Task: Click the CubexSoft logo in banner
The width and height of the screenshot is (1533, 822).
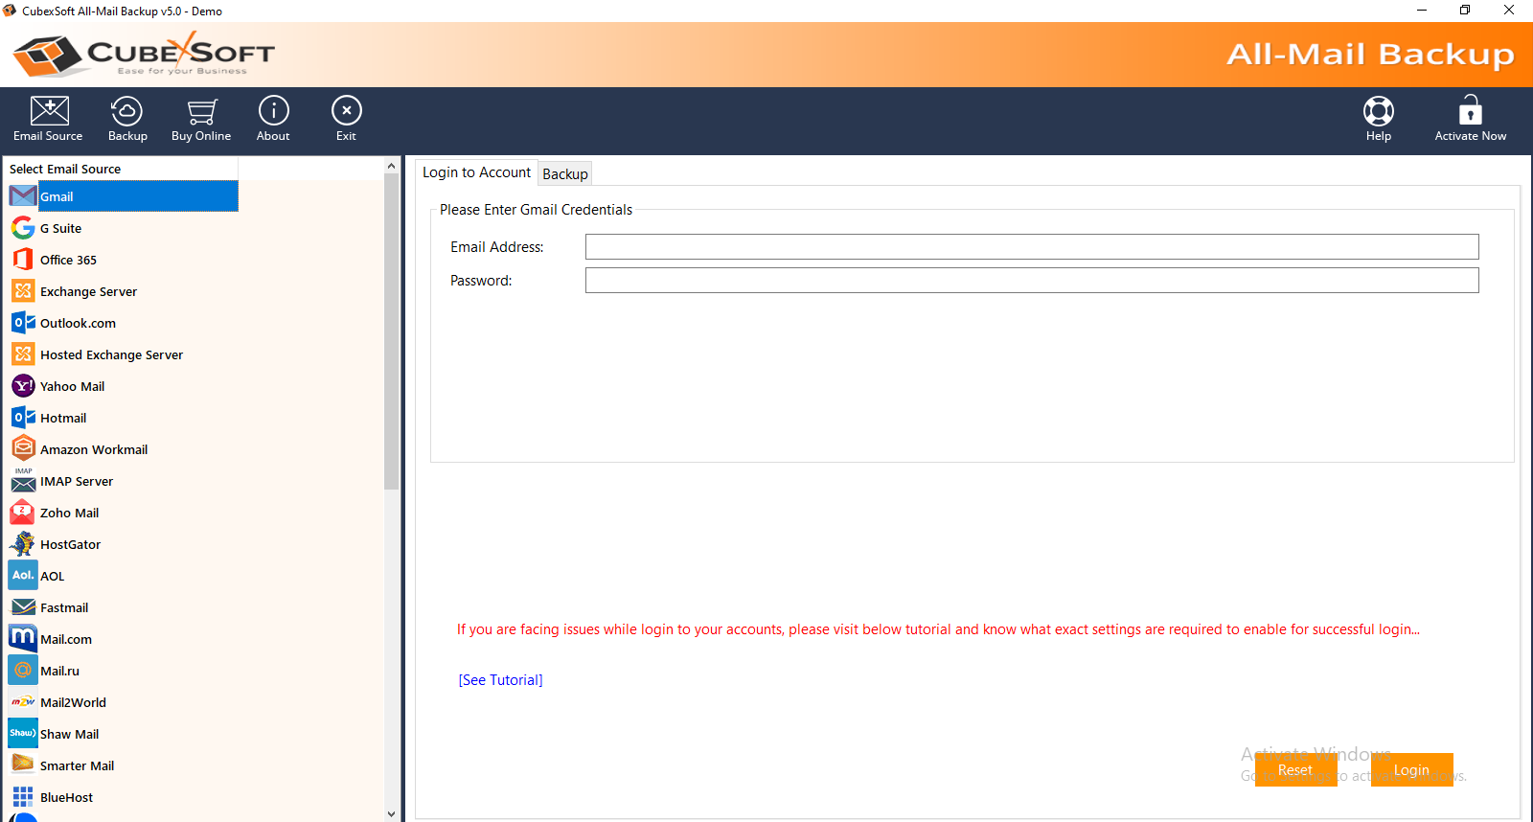Action: [x=144, y=55]
